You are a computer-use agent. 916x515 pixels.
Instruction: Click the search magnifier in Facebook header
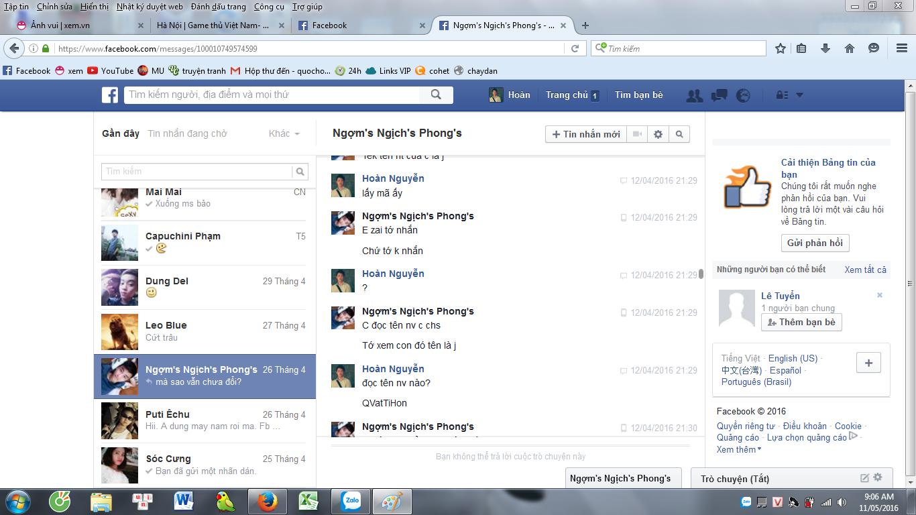(x=436, y=95)
